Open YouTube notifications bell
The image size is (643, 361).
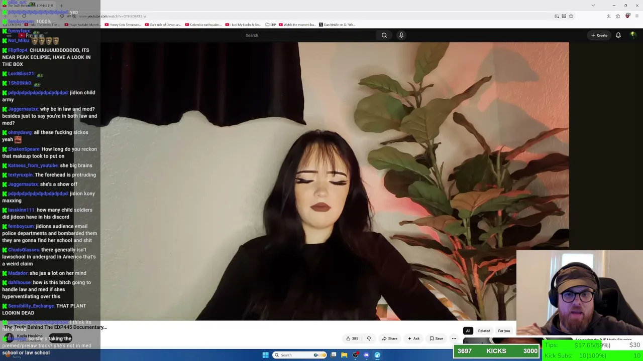(x=618, y=35)
